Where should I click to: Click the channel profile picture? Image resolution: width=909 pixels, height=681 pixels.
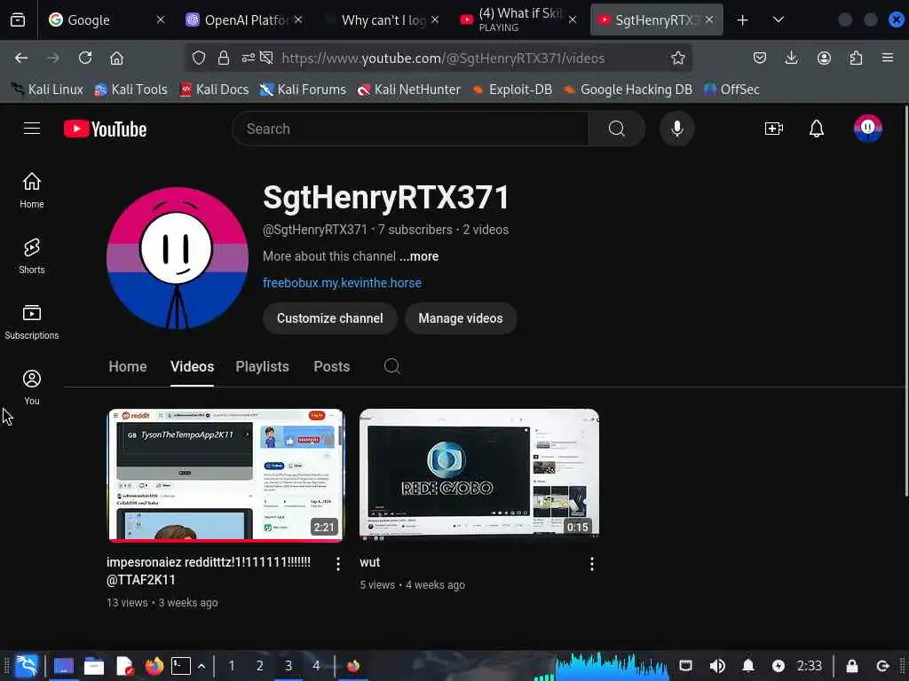coord(178,258)
